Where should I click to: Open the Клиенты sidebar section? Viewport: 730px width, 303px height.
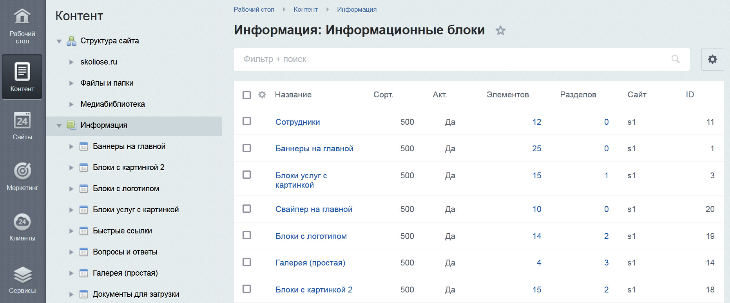[x=22, y=227]
